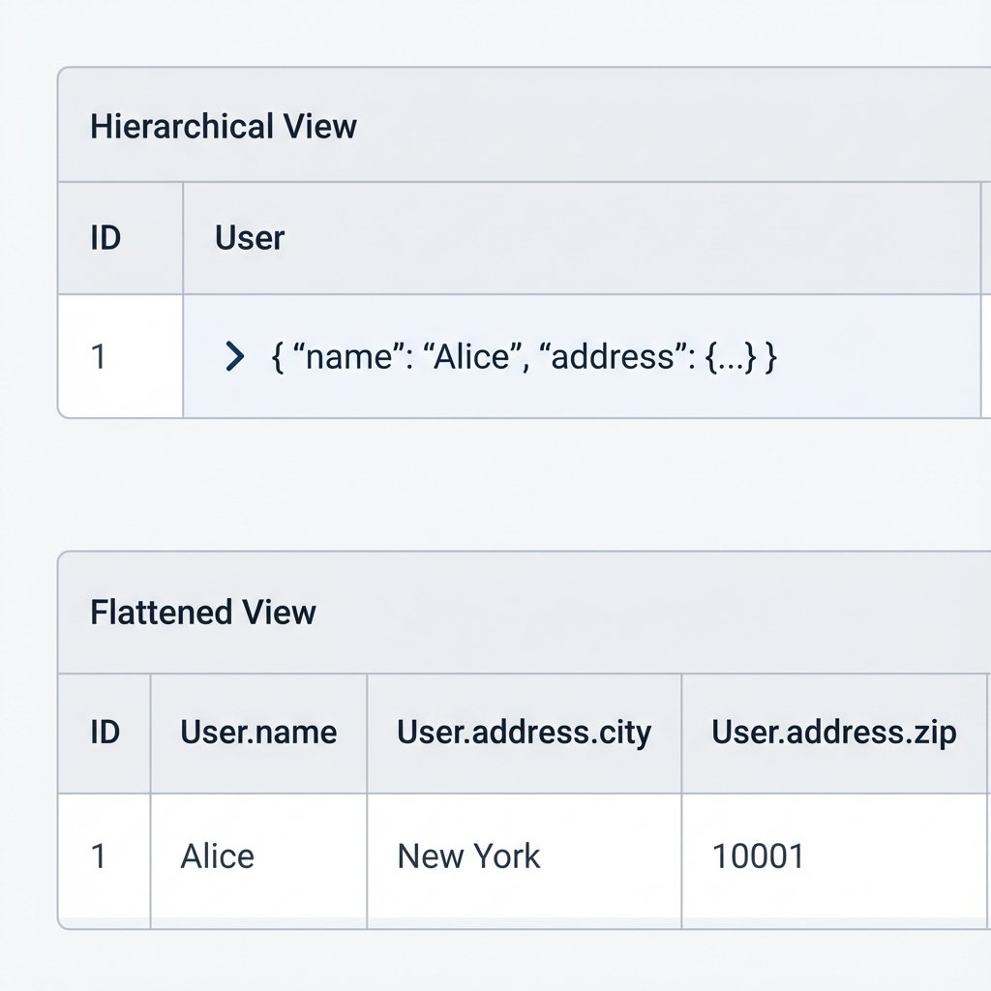This screenshot has width=991, height=991.
Task: Click the closing brace of the JSON object
Action: [x=769, y=357]
